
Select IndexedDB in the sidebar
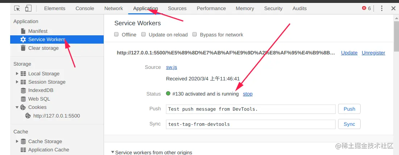point(41,90)
